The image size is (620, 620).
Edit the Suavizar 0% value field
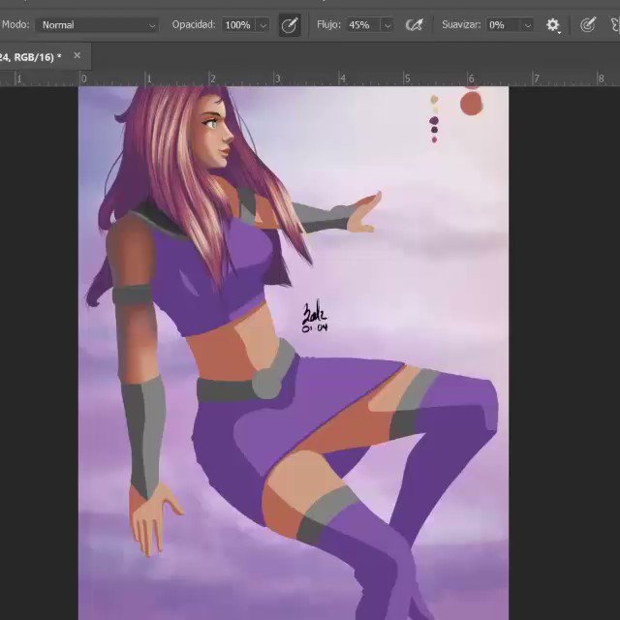point(504,25)
